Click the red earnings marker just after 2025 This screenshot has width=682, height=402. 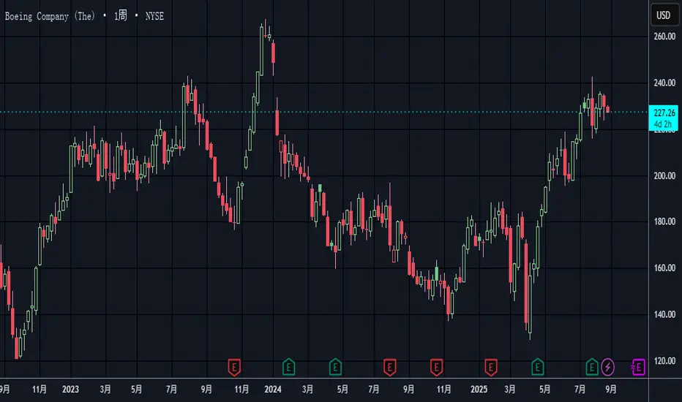491,365
